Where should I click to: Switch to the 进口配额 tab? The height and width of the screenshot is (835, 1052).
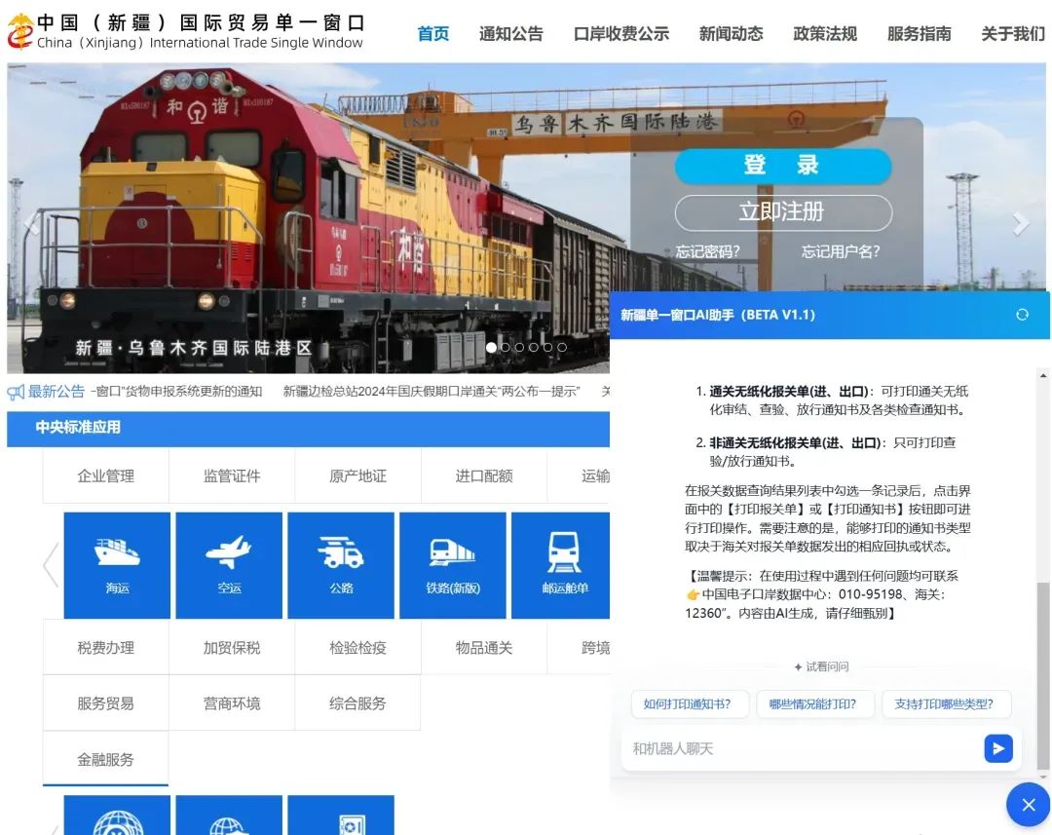coord(484,475)
